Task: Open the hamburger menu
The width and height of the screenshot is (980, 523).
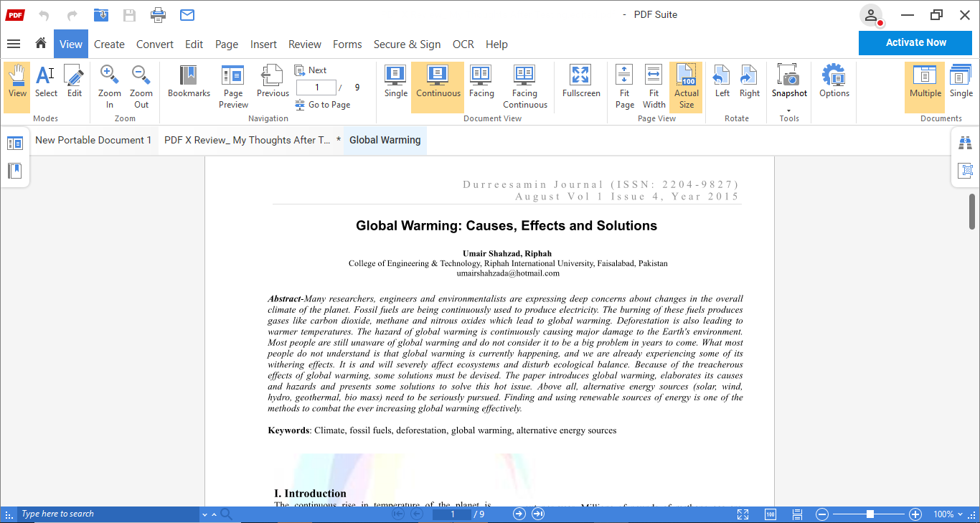Action: point(14,44)
